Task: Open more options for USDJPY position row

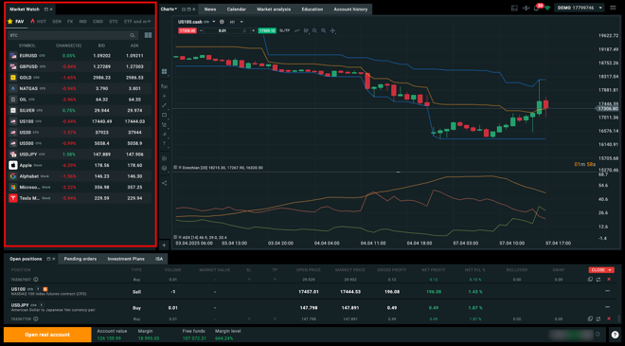Action: click(x=607, y=307)
